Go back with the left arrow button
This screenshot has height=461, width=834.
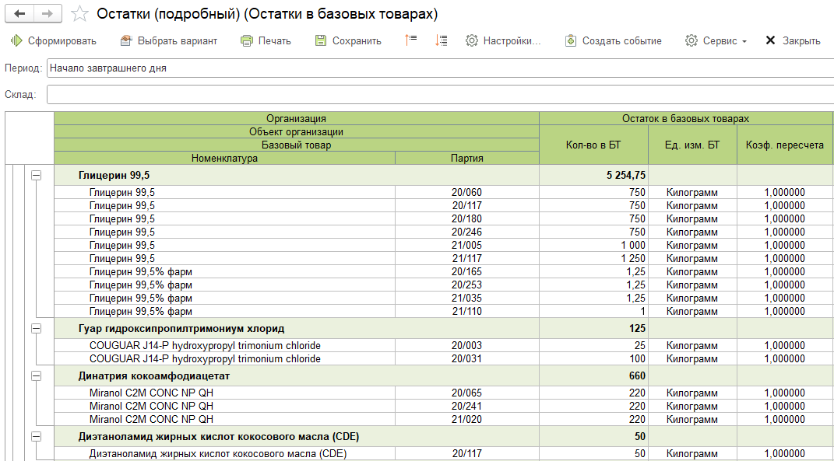[19, 14]
